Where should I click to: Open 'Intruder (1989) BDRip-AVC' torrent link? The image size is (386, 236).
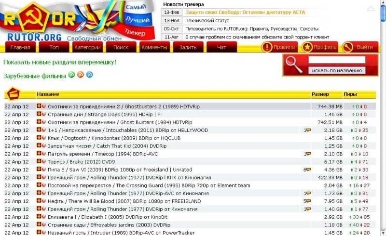(x=121, y=233)
